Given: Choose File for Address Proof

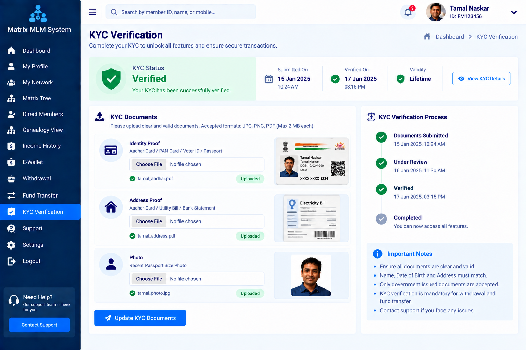Looking at the screenshot, I should tap(149, 221).
